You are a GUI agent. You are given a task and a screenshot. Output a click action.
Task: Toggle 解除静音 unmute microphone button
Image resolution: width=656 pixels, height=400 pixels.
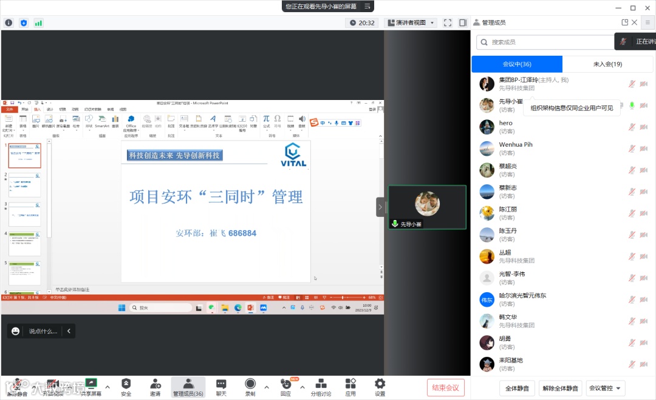17,387
